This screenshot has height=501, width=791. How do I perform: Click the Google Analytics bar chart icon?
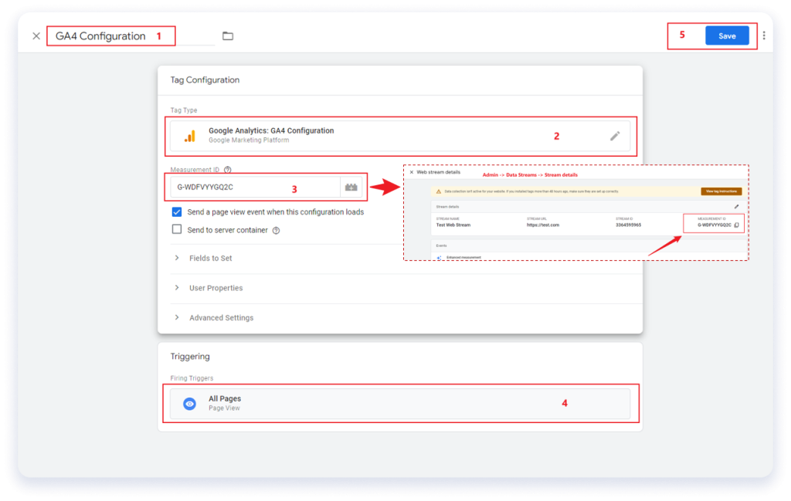[190, 136]
